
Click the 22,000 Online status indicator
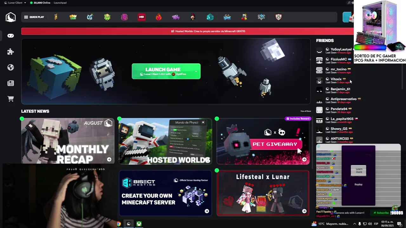click(x=40, y=3)
